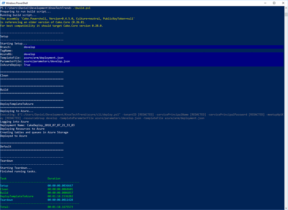Click the TemplateFile deployment.json path
The height and width of the screenshot is (210, 288).
pyautogui.click(x=44, y=57)
